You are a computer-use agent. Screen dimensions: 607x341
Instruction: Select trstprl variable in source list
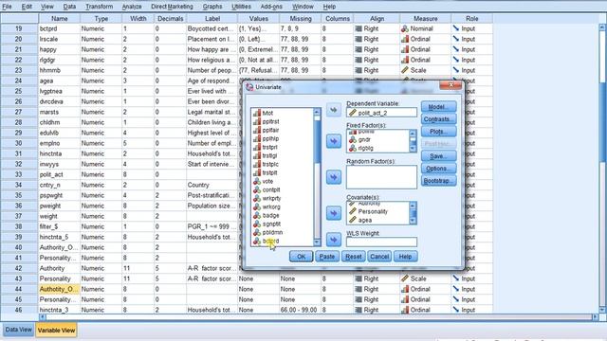269,147
